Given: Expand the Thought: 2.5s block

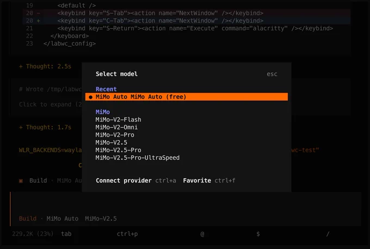Looking at the screenshot, I should click(45, 66).
